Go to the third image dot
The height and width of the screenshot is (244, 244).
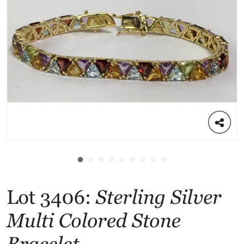coord(101,160)
